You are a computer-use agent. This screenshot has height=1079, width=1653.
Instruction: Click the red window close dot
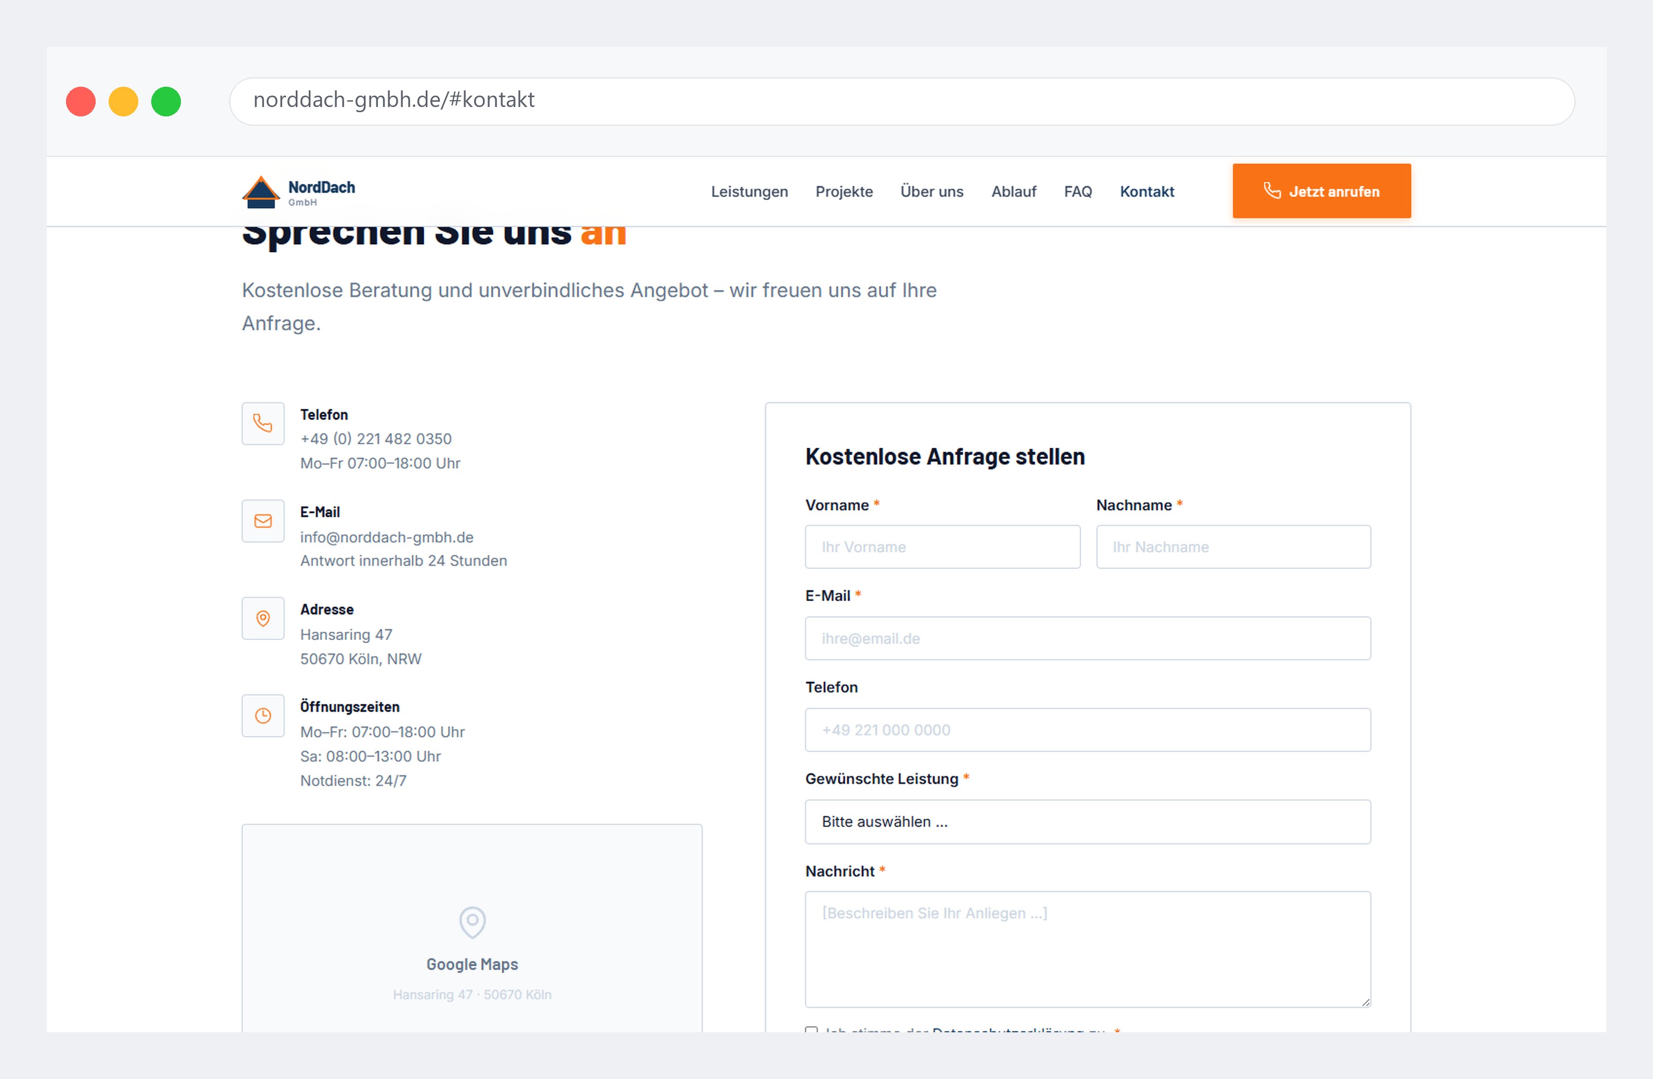81,101
